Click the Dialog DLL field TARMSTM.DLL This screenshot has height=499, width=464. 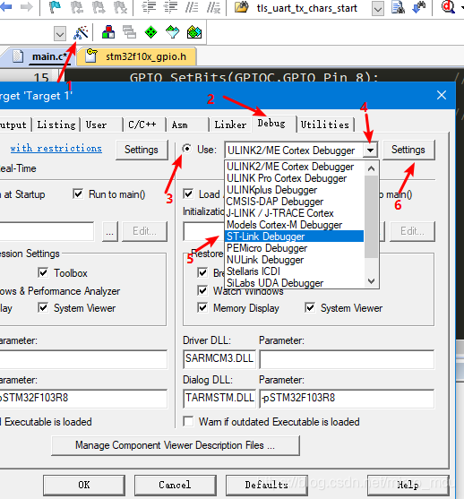219,399
